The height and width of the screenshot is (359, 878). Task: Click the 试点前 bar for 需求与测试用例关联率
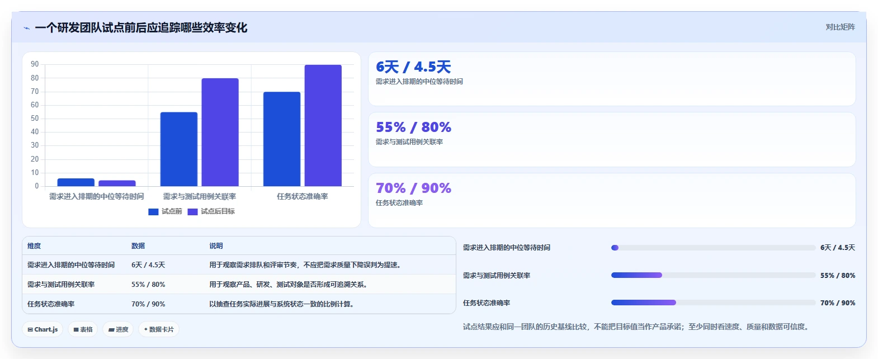pos(179,149)
